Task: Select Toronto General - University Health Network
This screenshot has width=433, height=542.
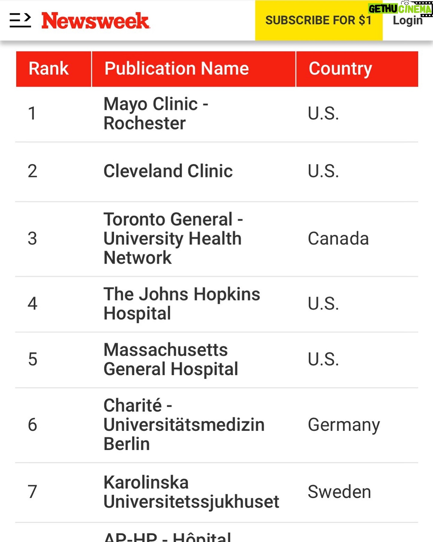Action: [173, 238]
